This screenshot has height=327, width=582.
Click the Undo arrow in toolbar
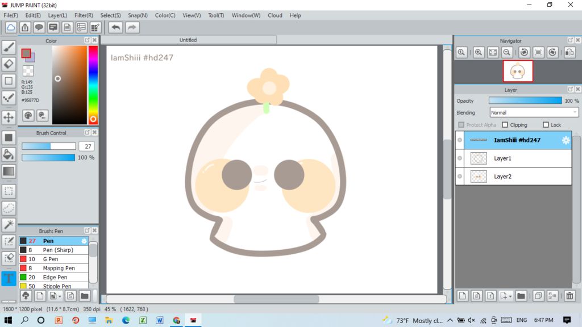(116, 27)
